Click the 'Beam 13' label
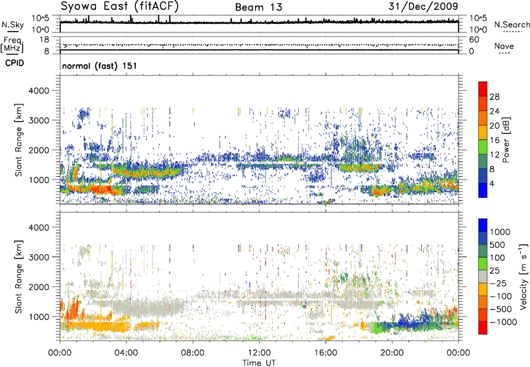Image resolution: width=530 pixels, height=367 pixels. [x=258, y=7]
